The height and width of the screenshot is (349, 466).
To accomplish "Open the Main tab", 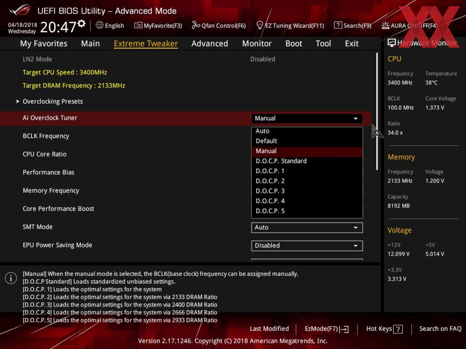I will pyautogui.click(x=90, y=43).
